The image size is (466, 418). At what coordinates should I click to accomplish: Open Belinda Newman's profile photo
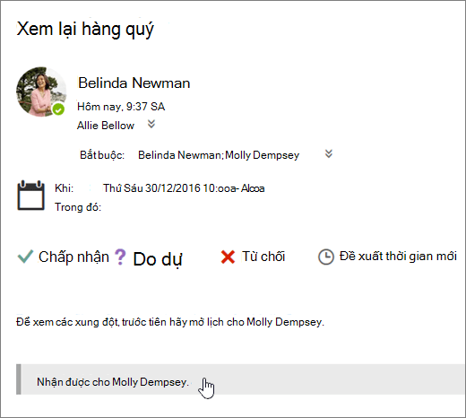click(x=41, y=91)
